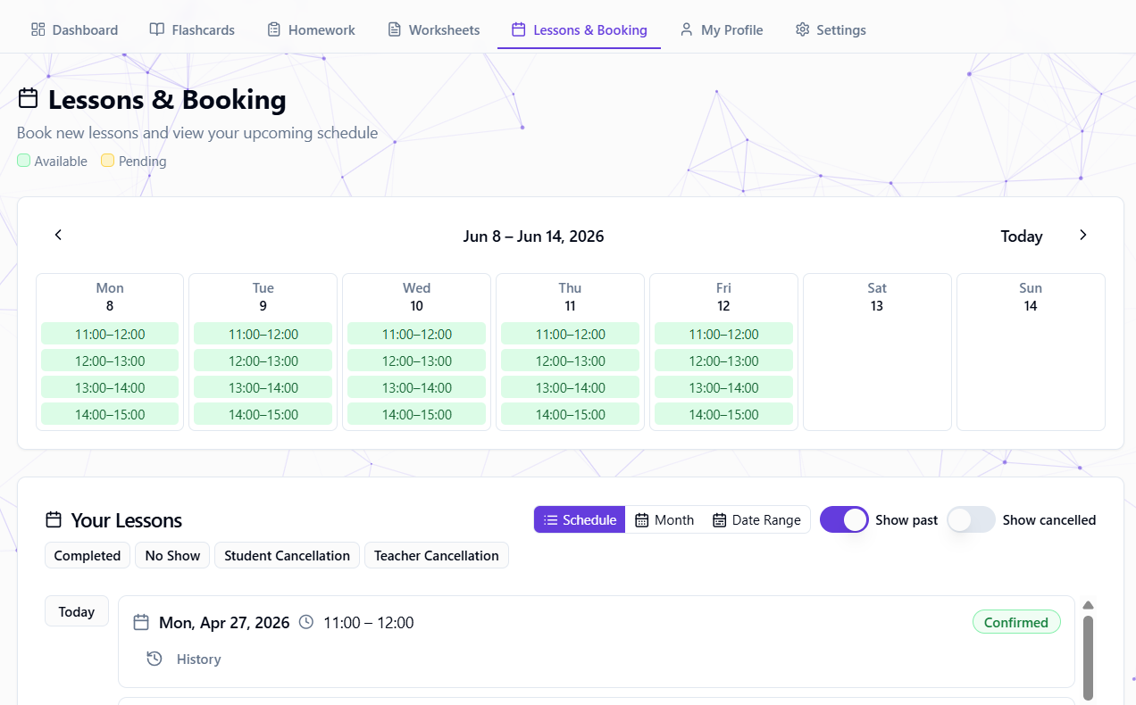This screenshot has height=705, width=1136.
Task: Select the Sunday 14 day column
Action: [1031, 352]
